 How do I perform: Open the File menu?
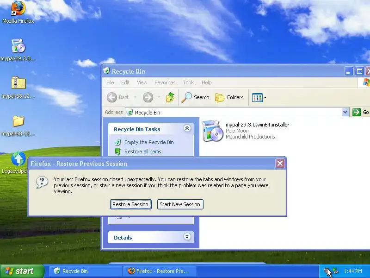click(x=110, y=82)
